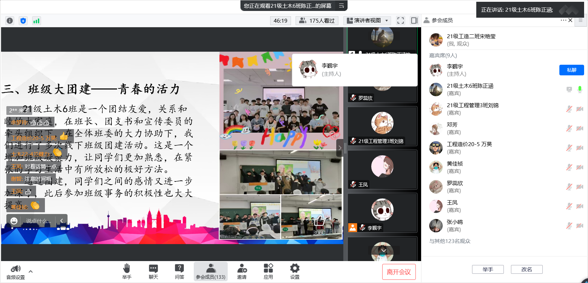Image resolution: width=588 pixels, height=283 pixels.
Task: Click the 参会成员 panel title
Action: pyautogui.click(x=442, y=21)
